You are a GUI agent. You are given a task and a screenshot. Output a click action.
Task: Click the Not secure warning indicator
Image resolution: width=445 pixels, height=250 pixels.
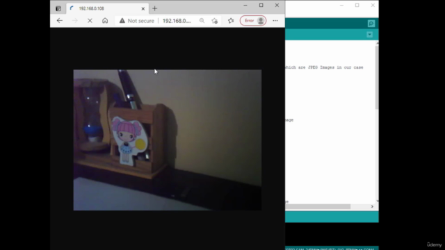pyautogui.click(x=136, y=21)
